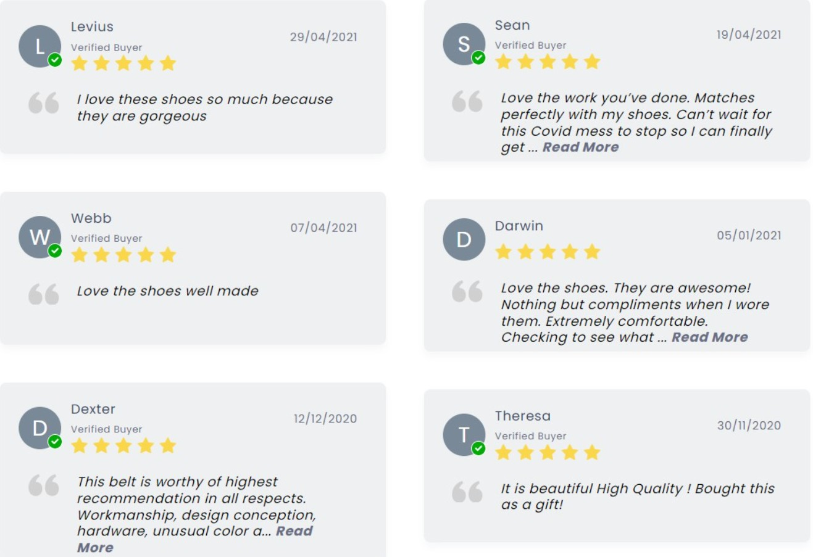The width and height of the screenshot is (813, 557).
Task: Click Theresa's avatar with letter T
Action: [464, 434]
